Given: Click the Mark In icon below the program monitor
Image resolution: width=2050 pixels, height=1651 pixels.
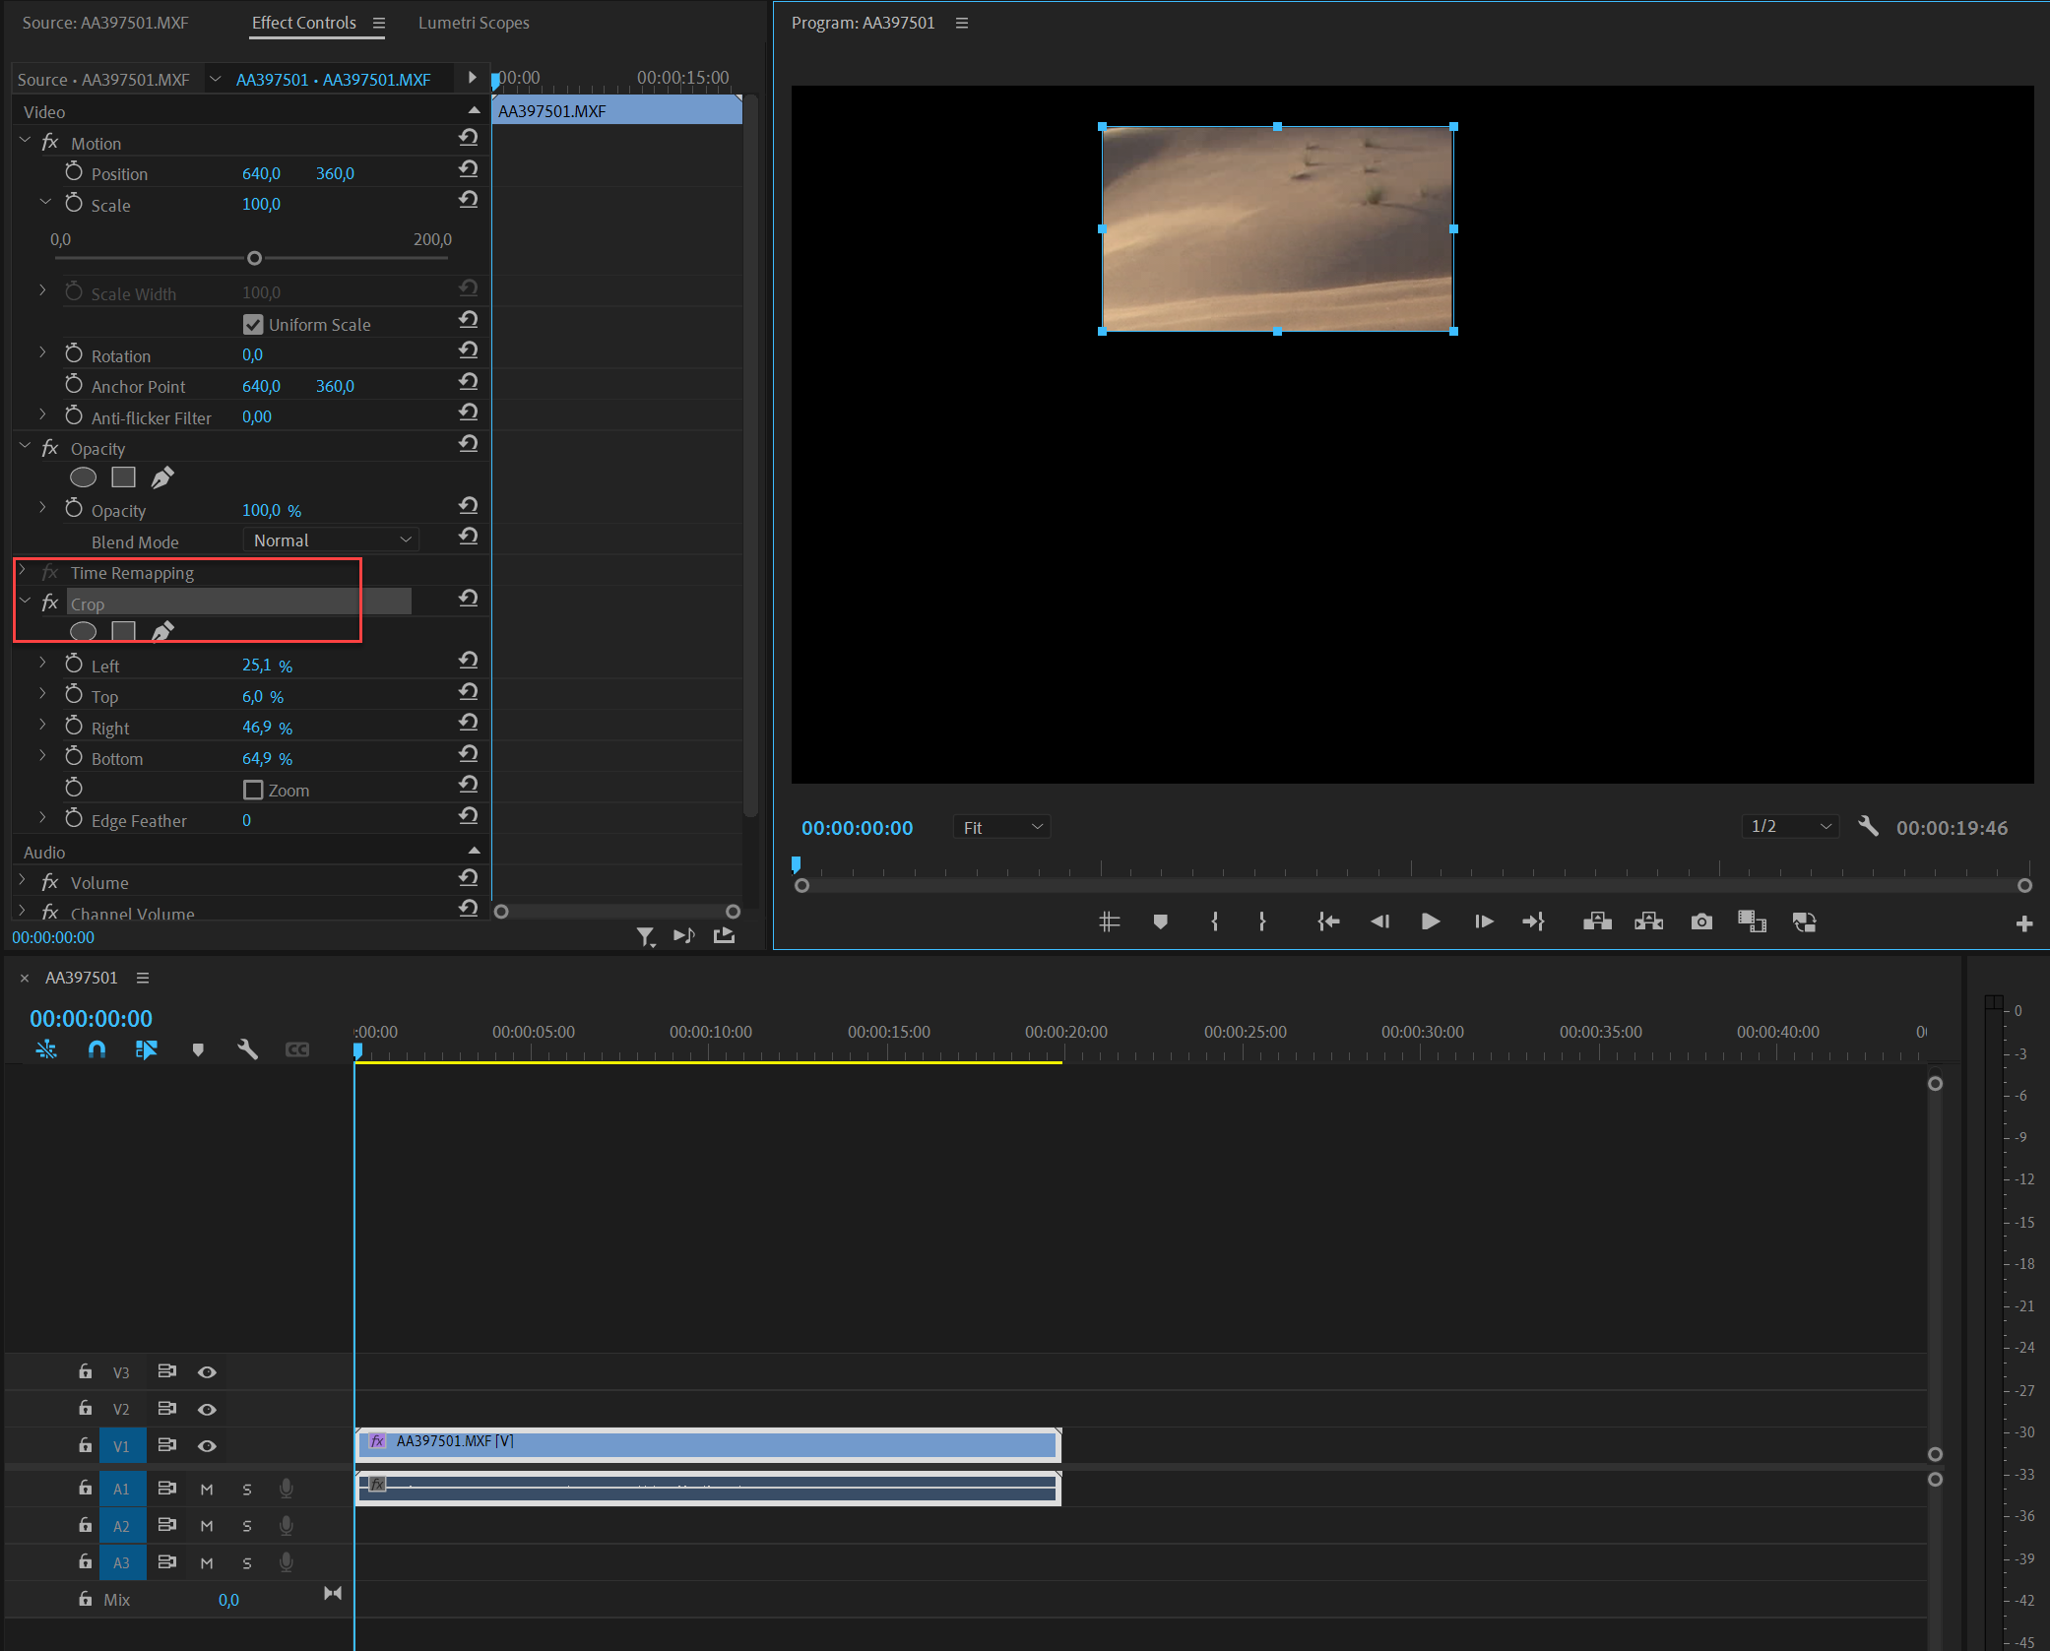Looking at the screenshot, I should tap(1214, 921).
